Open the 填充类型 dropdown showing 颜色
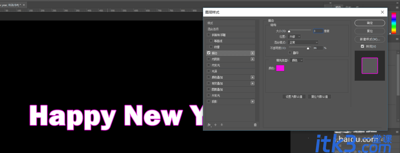 click(297, 60)
